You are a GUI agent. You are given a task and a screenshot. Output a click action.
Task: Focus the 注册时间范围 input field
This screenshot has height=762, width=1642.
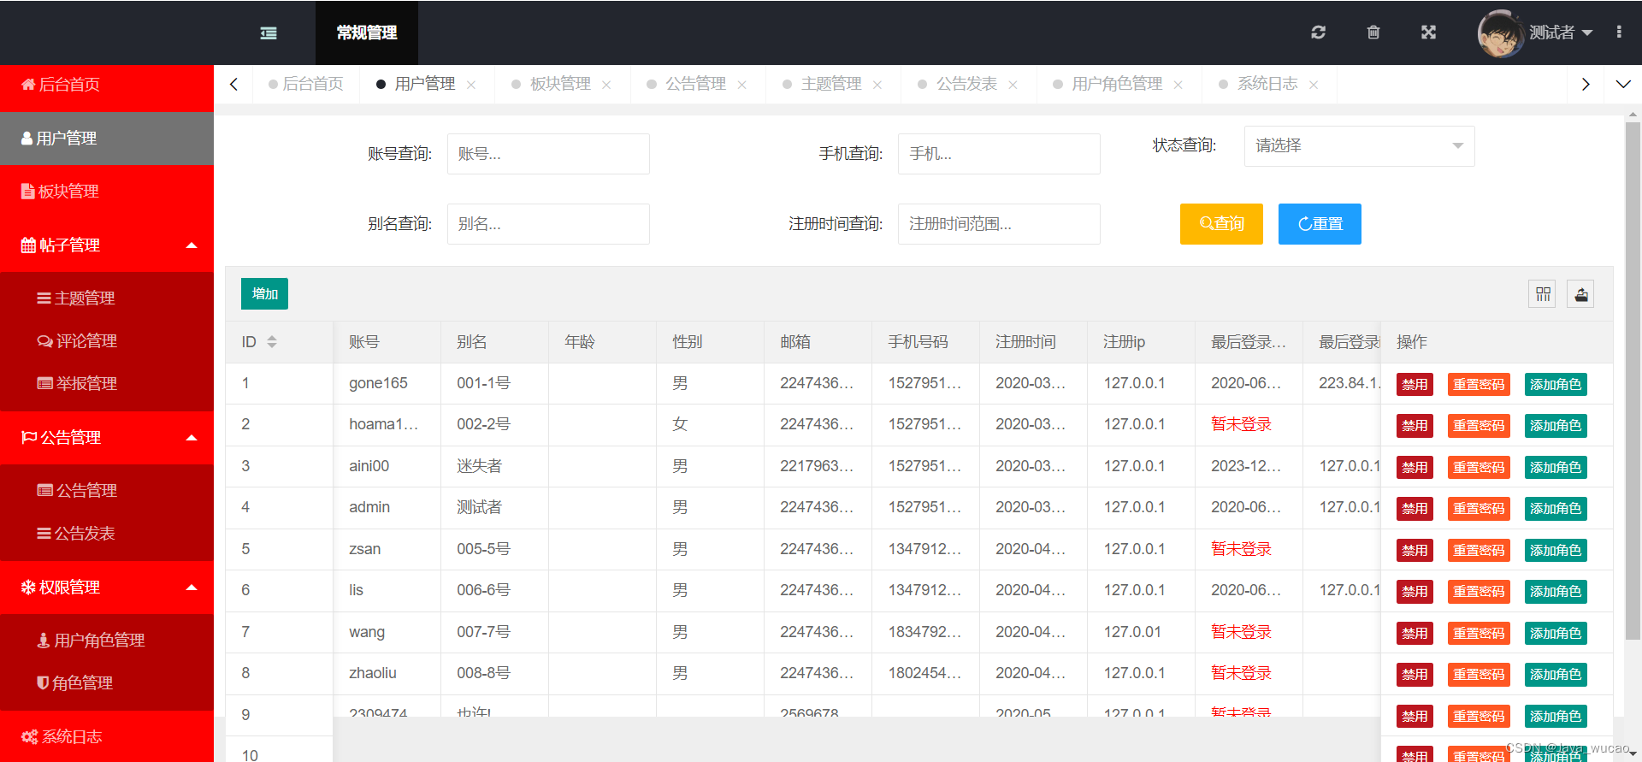pyautogui.click(x=999, y=224)
